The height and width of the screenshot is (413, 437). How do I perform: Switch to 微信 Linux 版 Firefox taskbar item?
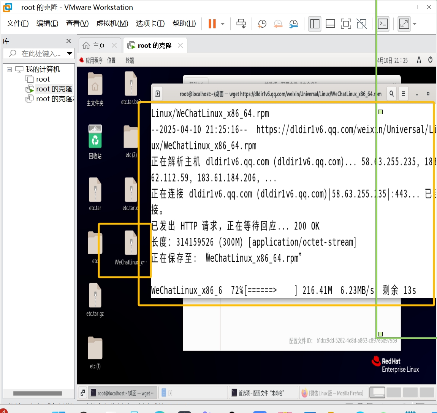pyautogui.click(x=334, y=393)
